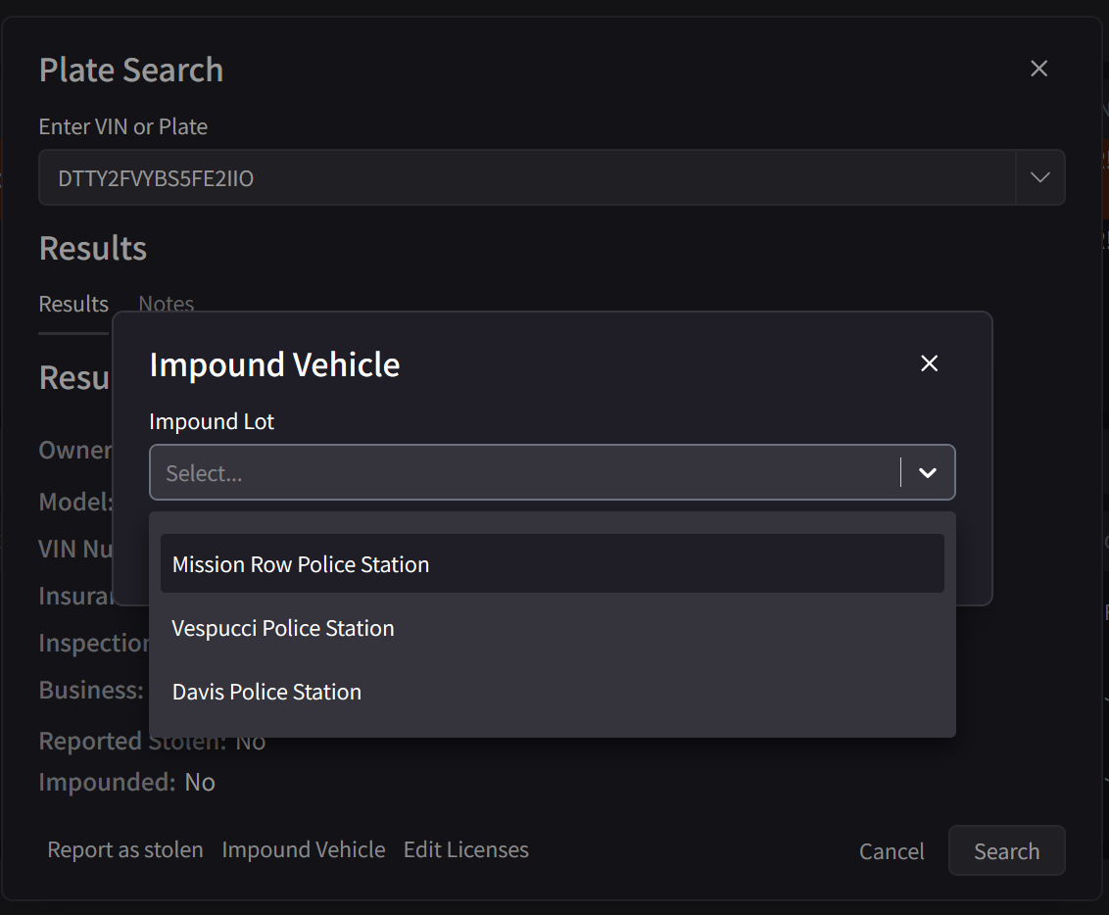Open the Edit Licenses option
Viewport: 1109px width, 915px height.
[465, 849]
